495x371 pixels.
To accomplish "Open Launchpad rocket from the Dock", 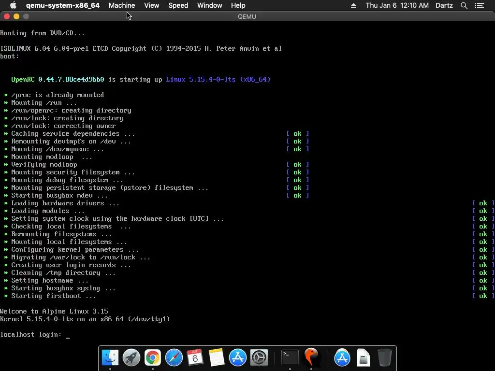I will pos(131,357).
